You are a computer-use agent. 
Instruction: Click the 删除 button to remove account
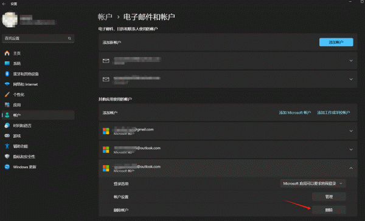(329, 210)
